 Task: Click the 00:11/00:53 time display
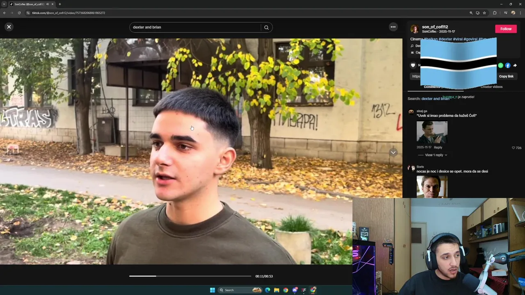264,276
